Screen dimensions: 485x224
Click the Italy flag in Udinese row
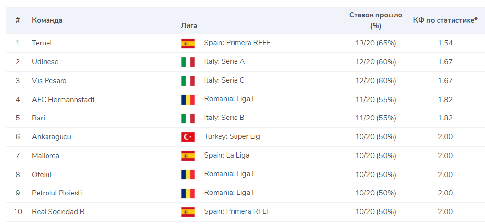point(188,62)
